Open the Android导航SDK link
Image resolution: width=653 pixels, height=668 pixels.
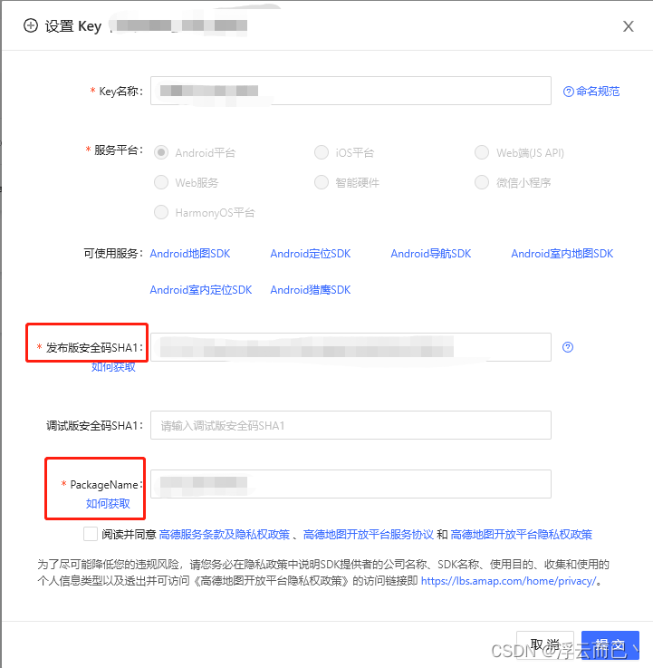pyautogui.click(x=431, y=254)
